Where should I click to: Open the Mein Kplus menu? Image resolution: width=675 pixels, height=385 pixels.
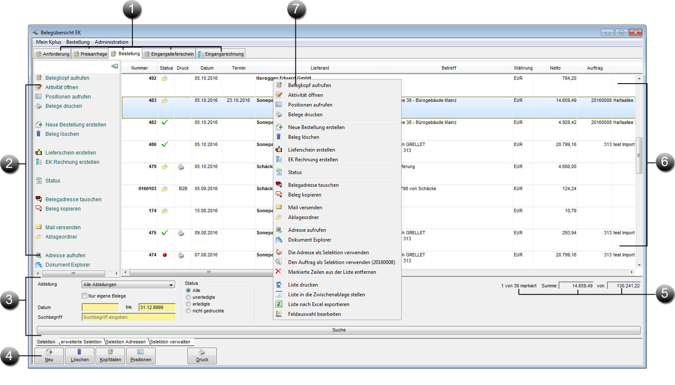(x=48, y=42)
